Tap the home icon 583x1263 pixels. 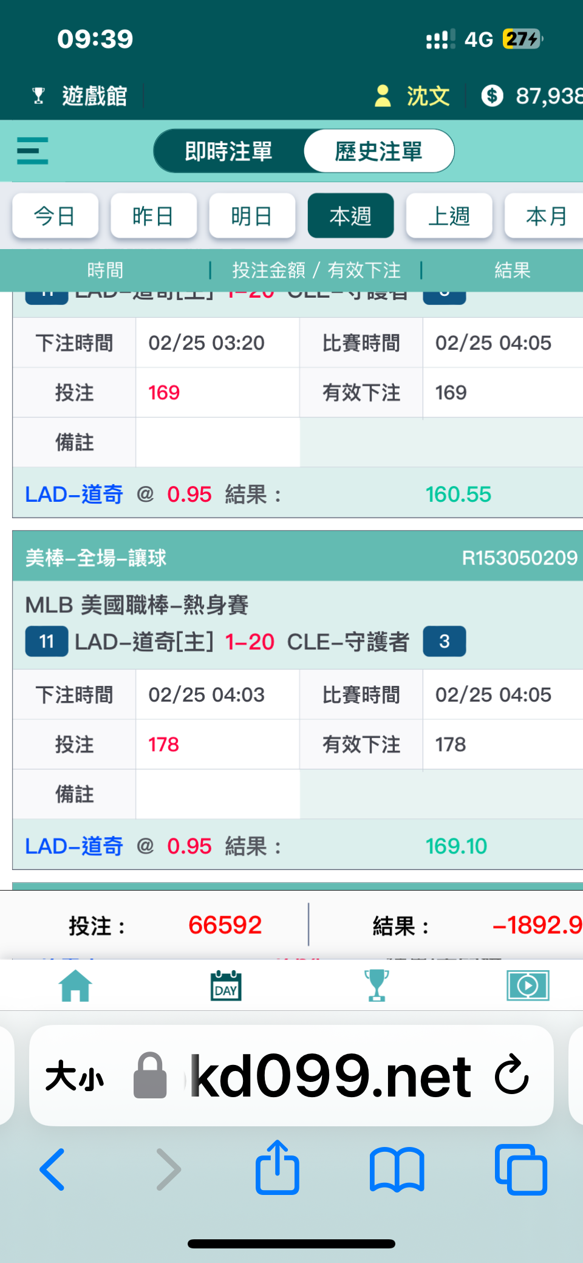tap(75, 985)
